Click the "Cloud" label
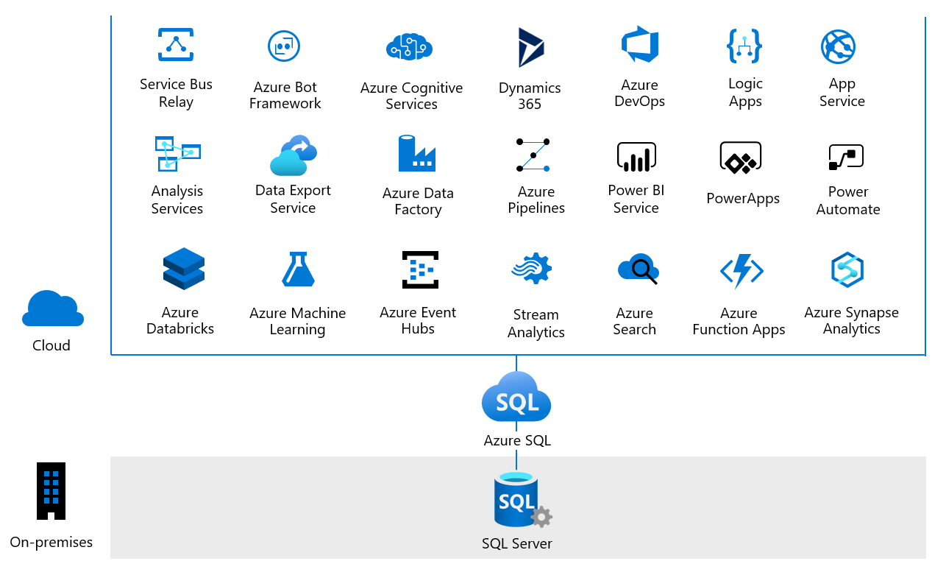Image resolution: width=946 pixels, height=575 pixels. pyautogui.click(x=51, y=345)
